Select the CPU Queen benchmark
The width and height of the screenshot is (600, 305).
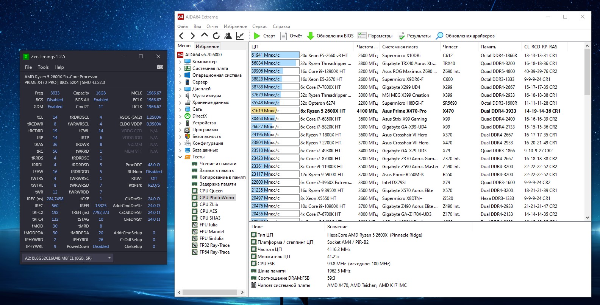211,191
